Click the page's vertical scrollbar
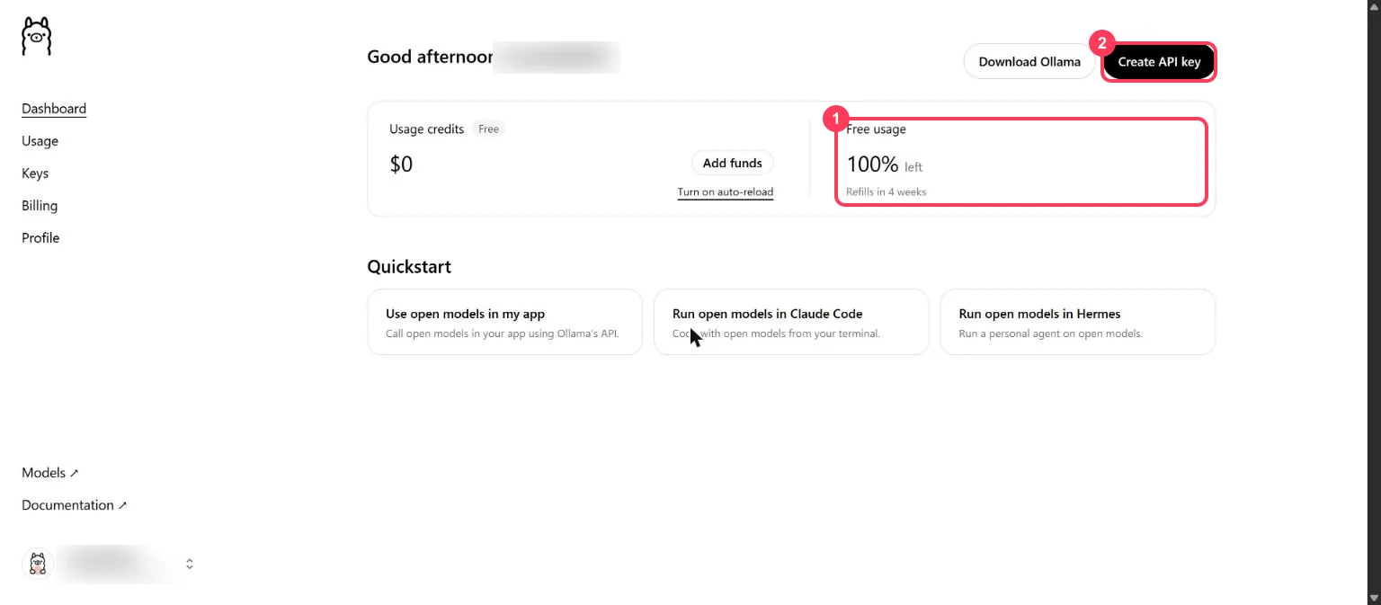This screenshot has width=1381, height=605. pyautogui.click(x=1374, y=302)
